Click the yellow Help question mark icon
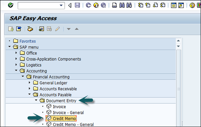 pos(192,5)
